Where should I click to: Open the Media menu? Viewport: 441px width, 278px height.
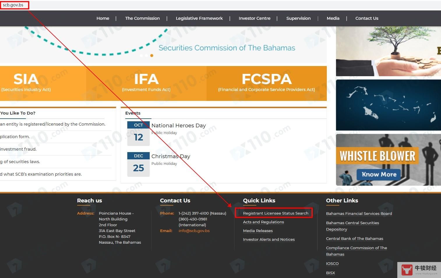coord(333,18)
